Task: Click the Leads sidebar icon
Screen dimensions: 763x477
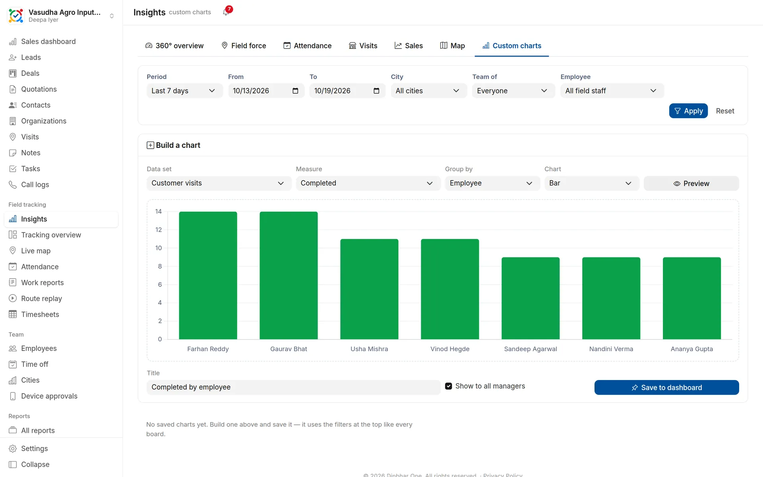Action: tap(13, 58)
